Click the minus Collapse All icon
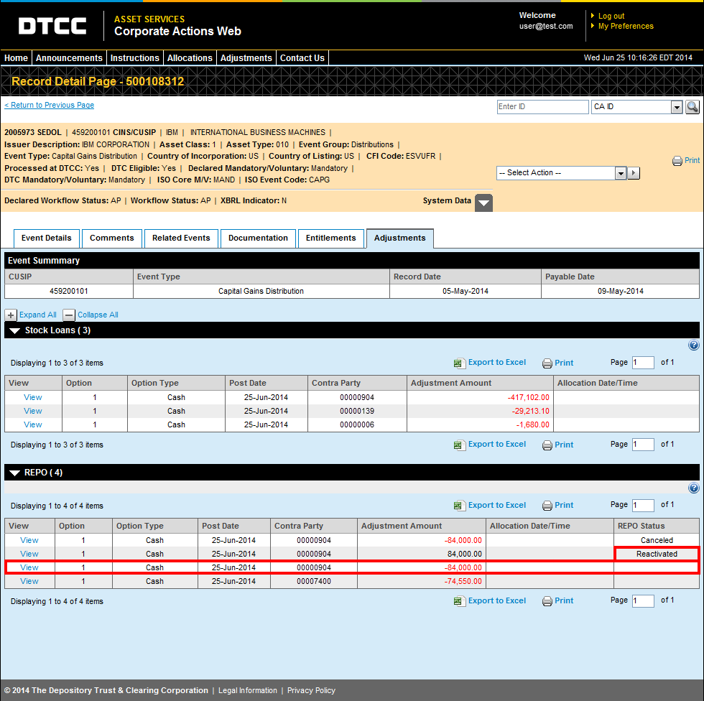Image resolution: width=704 pixels, height=701 pixels. click(69, 315)
